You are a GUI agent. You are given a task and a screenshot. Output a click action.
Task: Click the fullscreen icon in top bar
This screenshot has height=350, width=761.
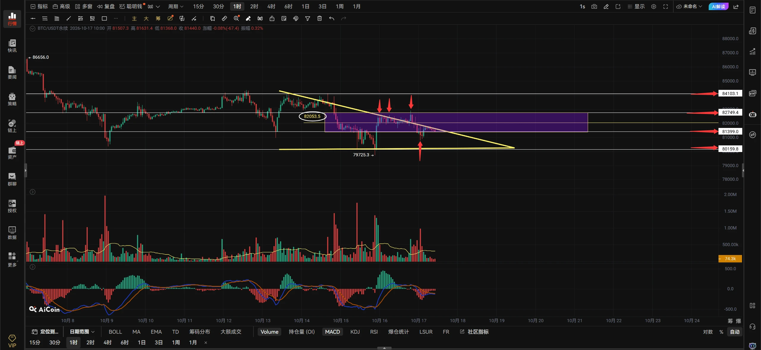(666, 7)
